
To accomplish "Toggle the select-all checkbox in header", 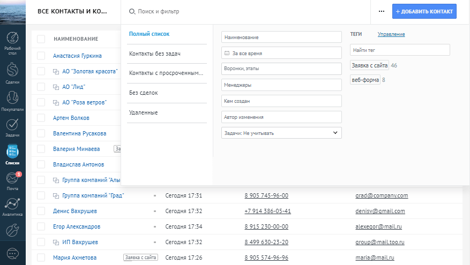I will pos(41,39).
